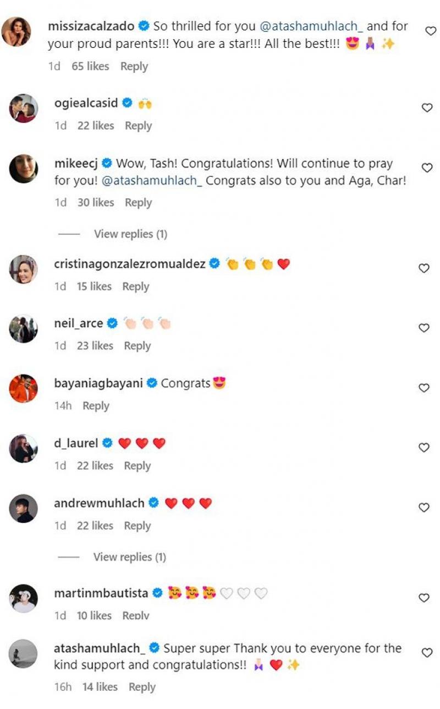The height and width of the screenshot is (709, 440).
Task: Heart bayaniagbayani's Congrats comment
Action: [424, 388]
